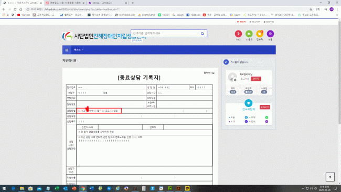Click the scroll-to-top arrow button

(330, 177)
